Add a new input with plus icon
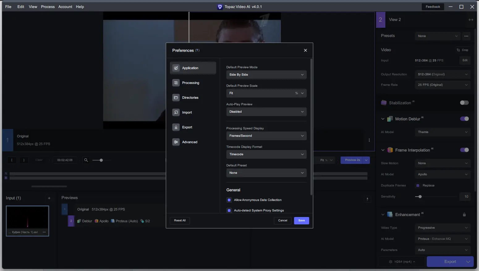The image size is (479, 271). [49, 198]
